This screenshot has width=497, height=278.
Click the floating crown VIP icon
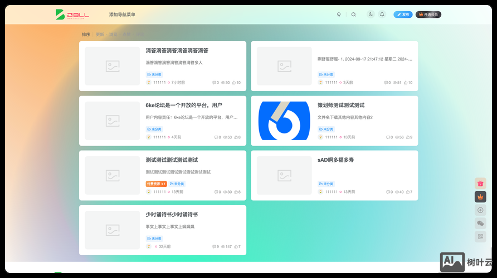(480, 197)
